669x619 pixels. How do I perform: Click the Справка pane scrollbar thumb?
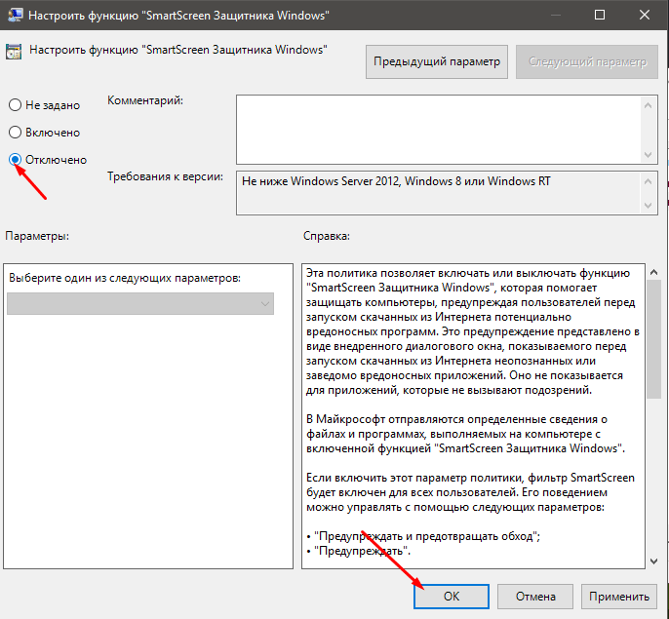(653, 339)
